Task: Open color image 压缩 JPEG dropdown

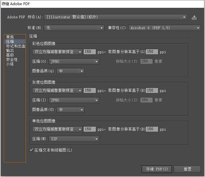Action: (x=74, y=61)
